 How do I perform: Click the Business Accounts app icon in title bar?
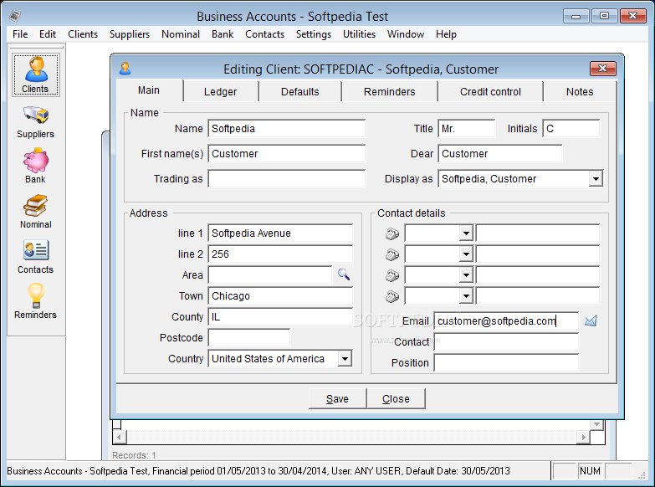[x=15, y=16]
